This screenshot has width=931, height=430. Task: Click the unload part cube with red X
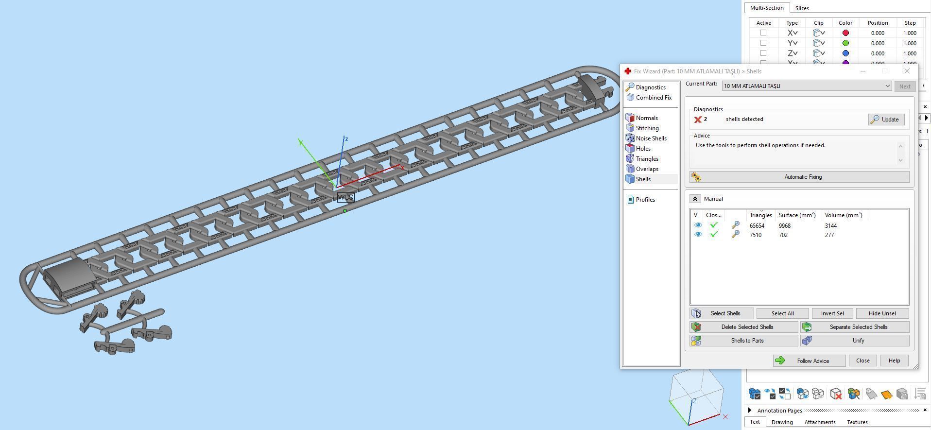836,394
